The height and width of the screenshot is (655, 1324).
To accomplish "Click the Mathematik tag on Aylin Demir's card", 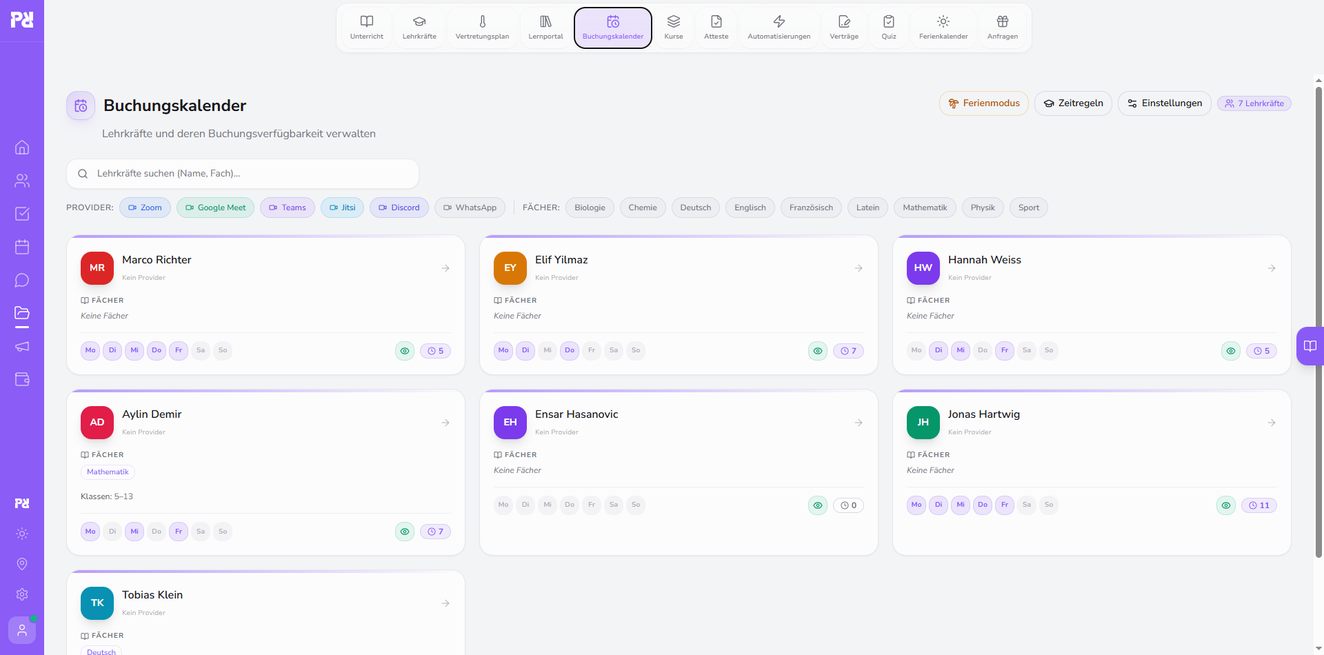I will pos(108,472).
